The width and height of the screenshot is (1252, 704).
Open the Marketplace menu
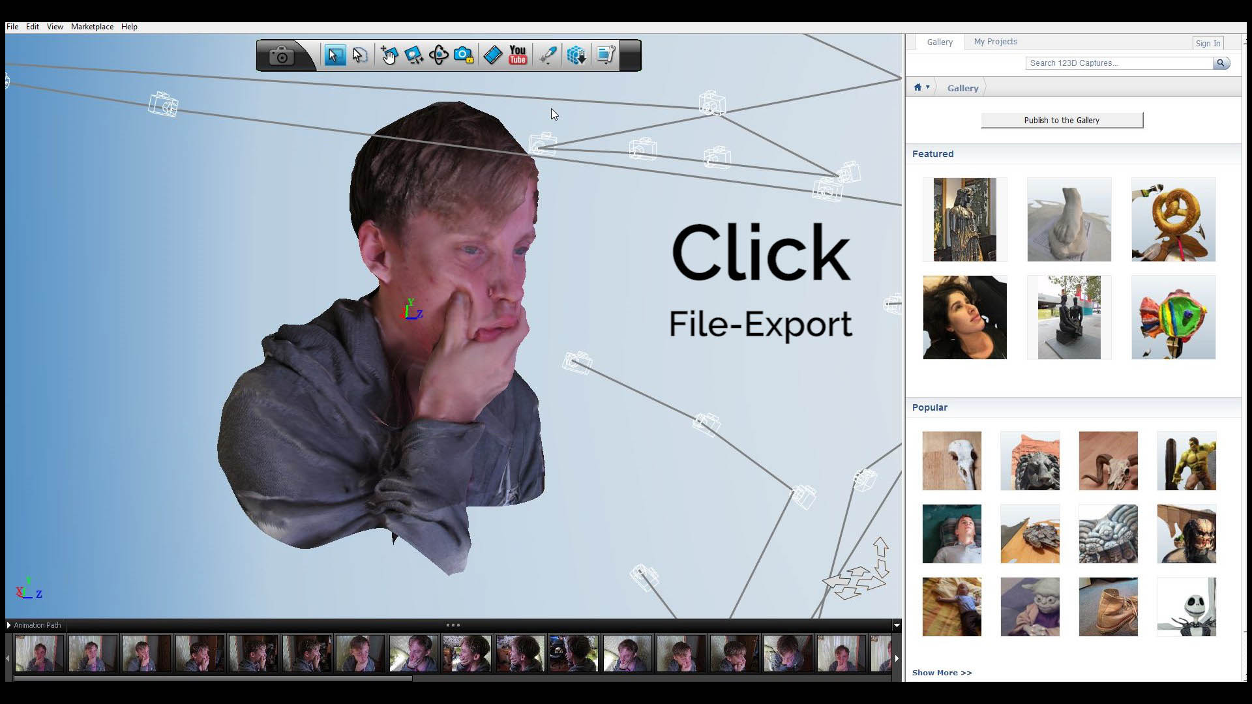92,27
